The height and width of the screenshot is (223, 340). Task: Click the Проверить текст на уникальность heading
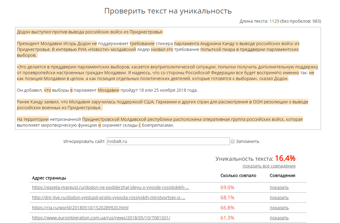click(168, 11)
